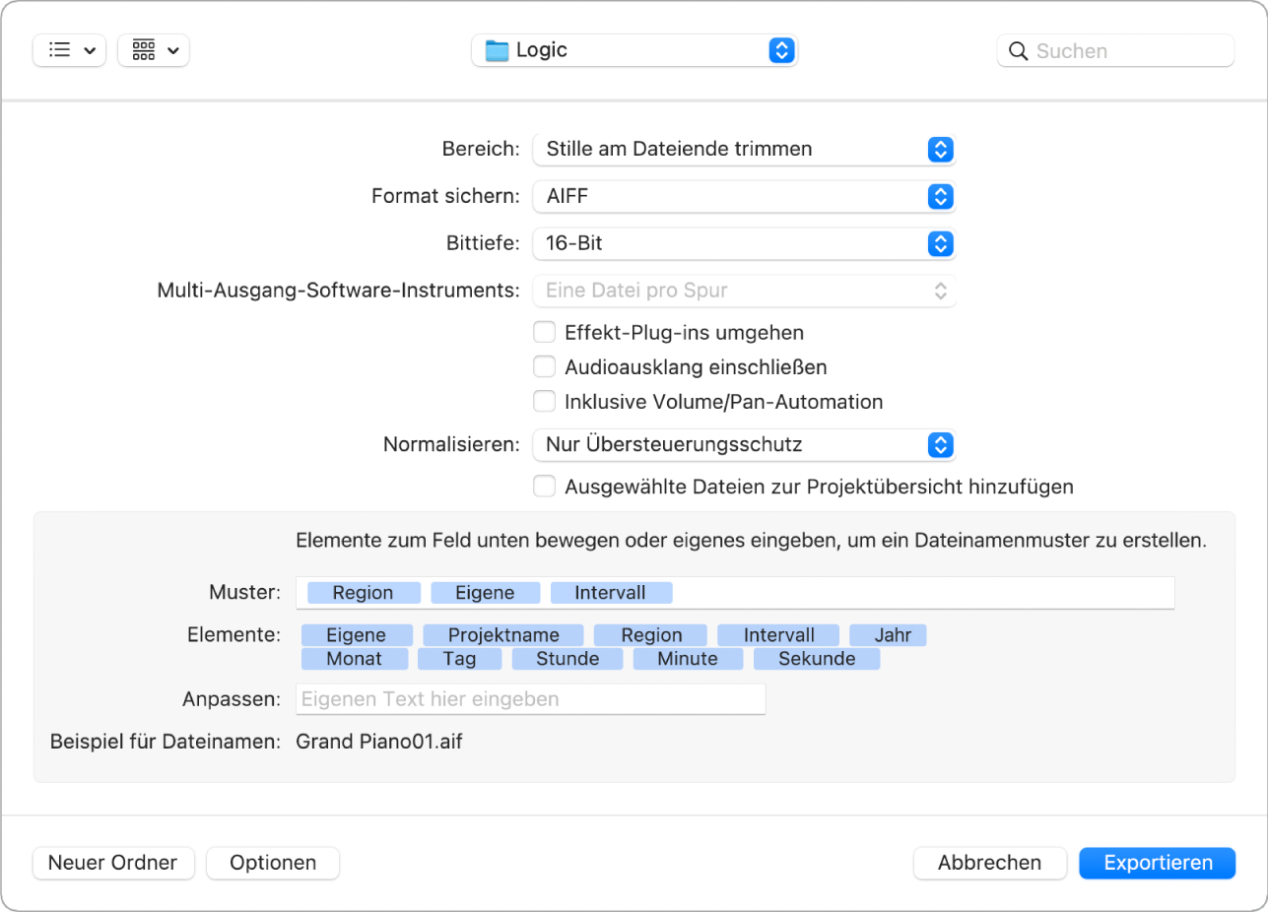Open the Bittiefe dropdown
Screen dimensions: 1268x912
pyautogui.click(x=744, y=243)
